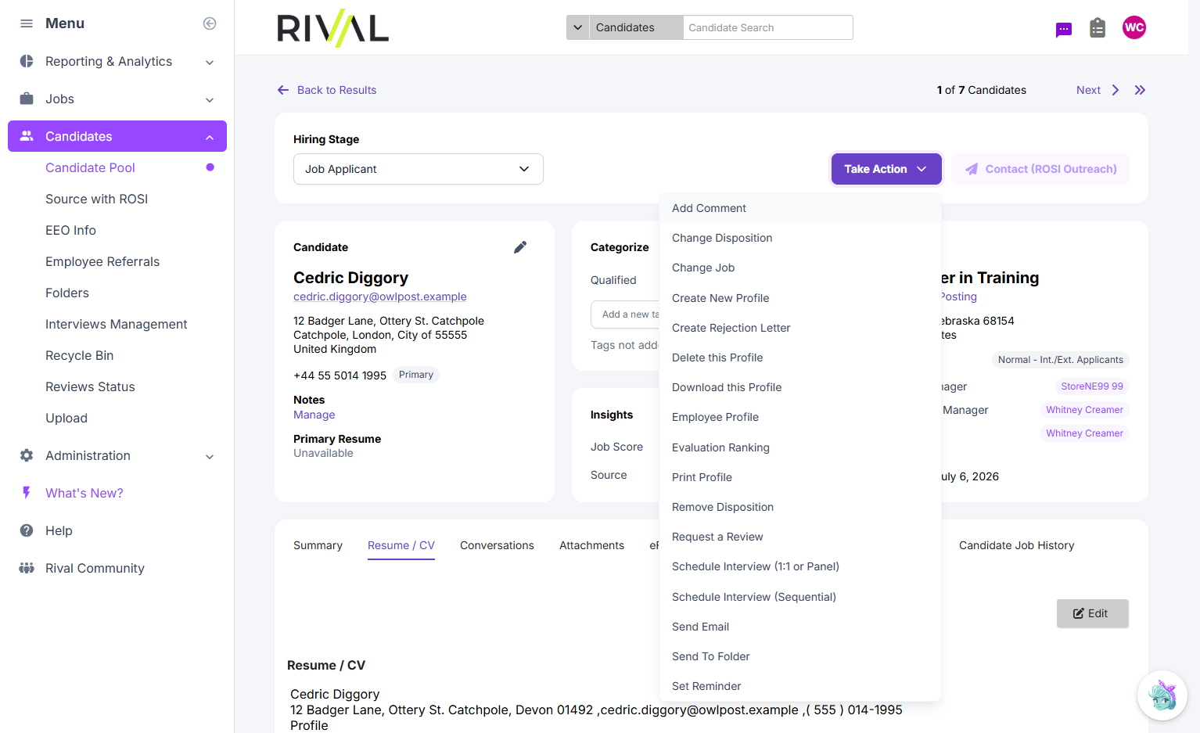Screen dimensions: 1200x733
Task: Click the hamburger Menu icon
Action: (x=27, y=23)
